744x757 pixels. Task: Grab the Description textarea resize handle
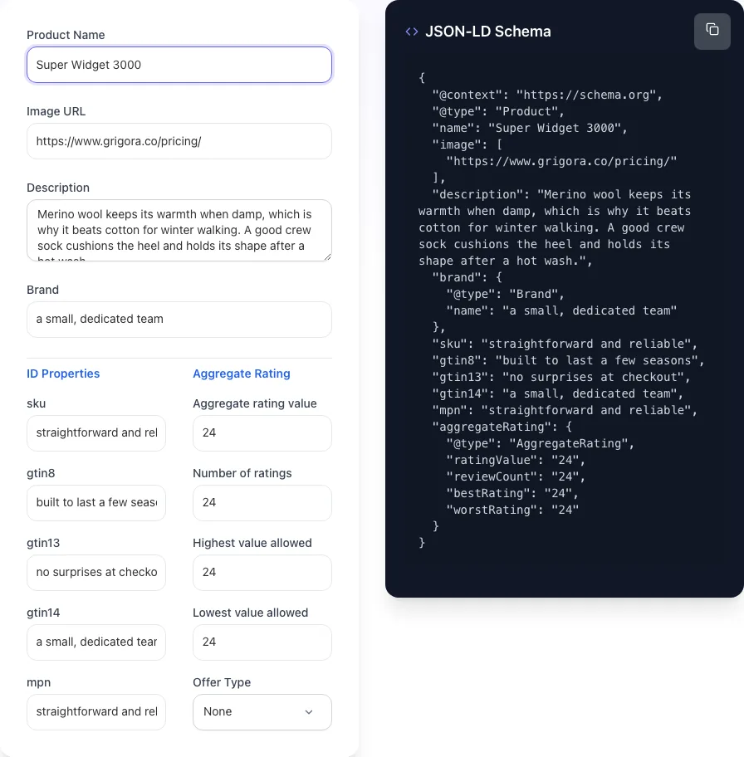[327, 257]
